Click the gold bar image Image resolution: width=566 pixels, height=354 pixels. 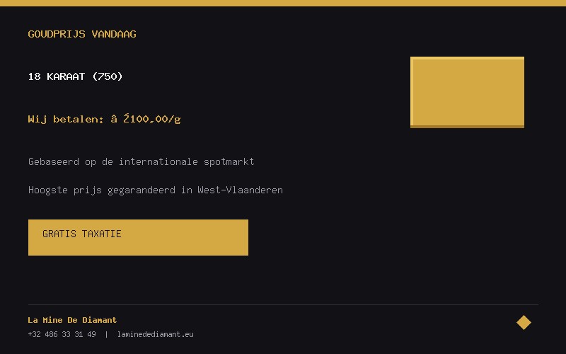467,92
